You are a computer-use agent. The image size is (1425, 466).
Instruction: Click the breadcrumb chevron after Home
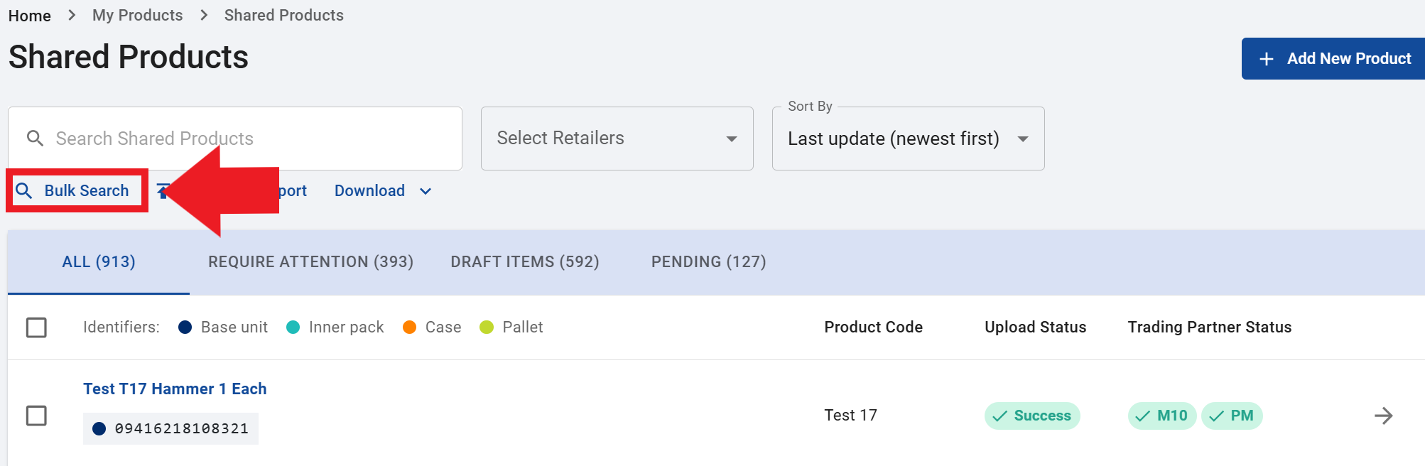pyautogui.click(x=72, y=15)
